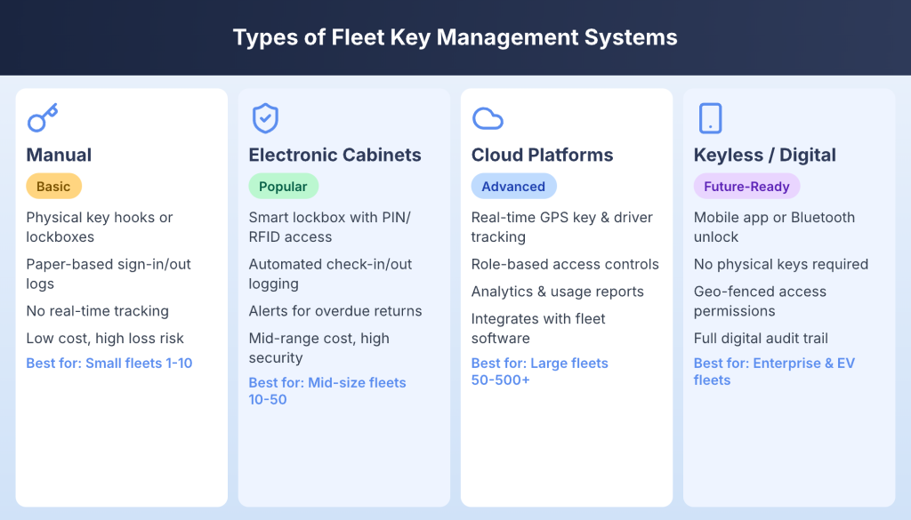Viewport: 911px width, 520px height.
Task: Click 'Smart lockbox with PIN/RFID access'
Action: pos(329,227)
